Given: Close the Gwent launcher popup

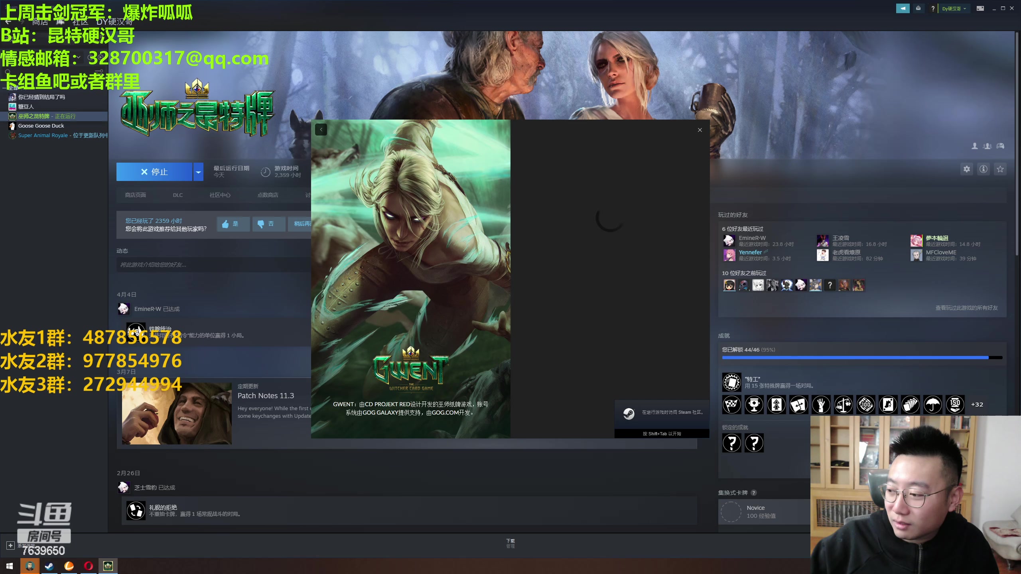Looking at the screenshot, I should pyautogui.click(x=700, y=130).
